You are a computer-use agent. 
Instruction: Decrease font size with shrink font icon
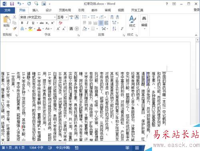click(x=64, y=29)
